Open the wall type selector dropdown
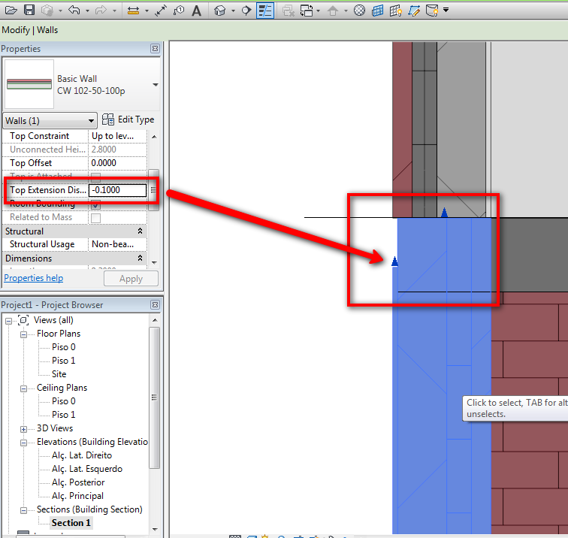 [155, 85]
